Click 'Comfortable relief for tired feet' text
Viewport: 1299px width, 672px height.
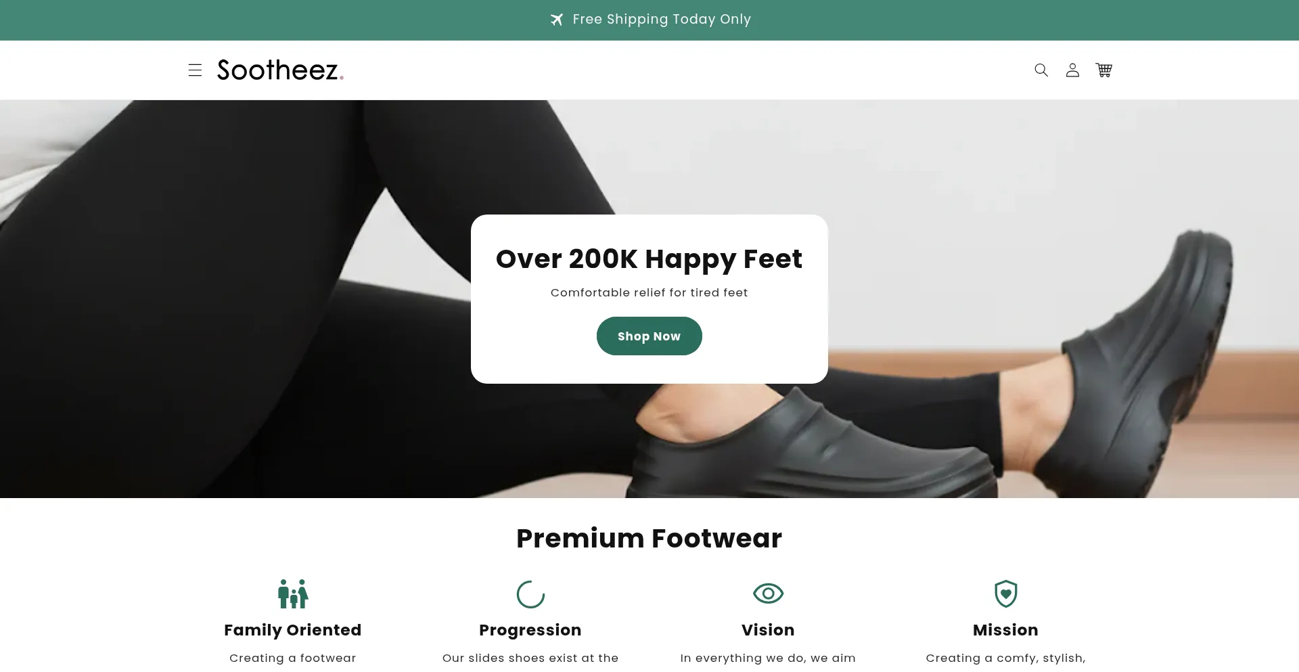tap(649, 292)
